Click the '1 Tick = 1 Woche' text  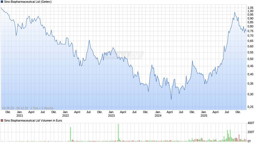[x=42, y=108]
